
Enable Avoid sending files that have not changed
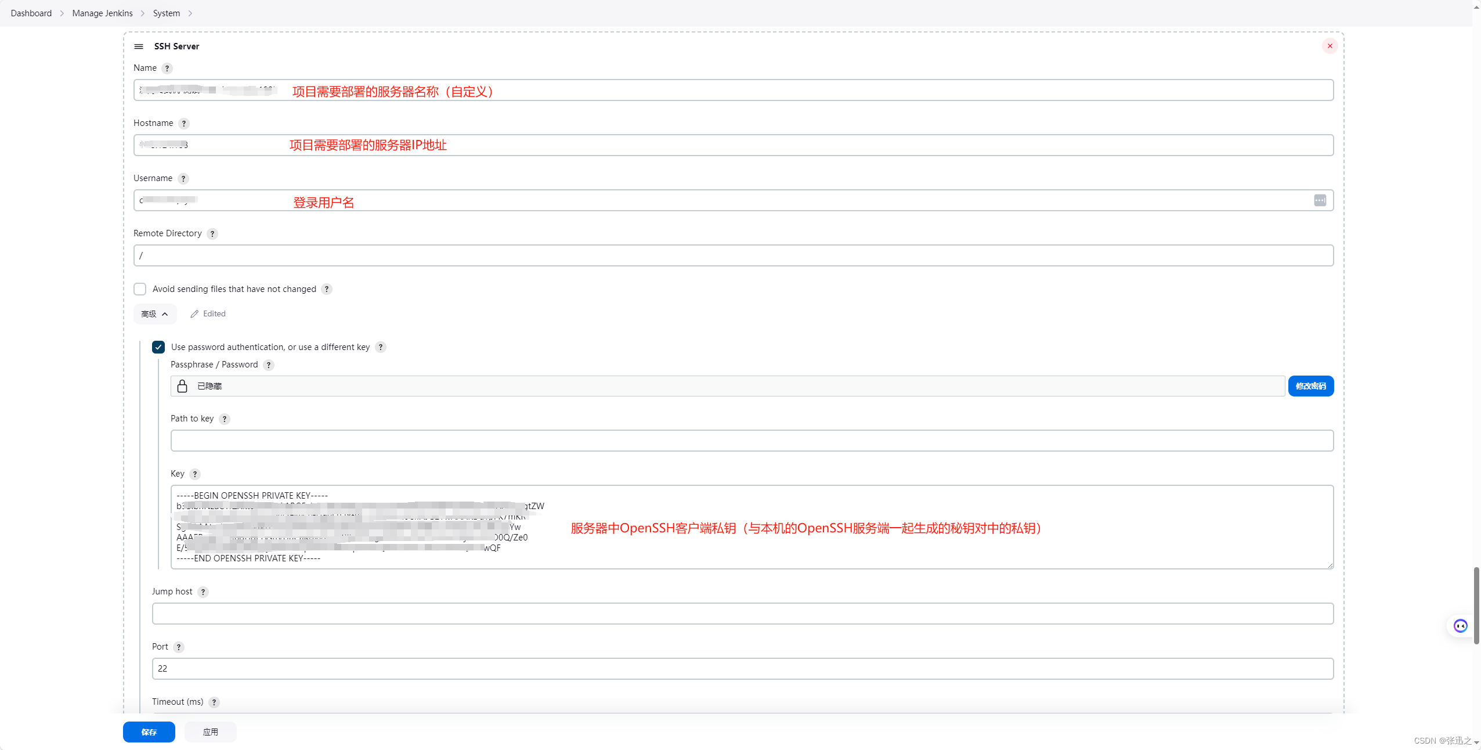pos(140,289)
